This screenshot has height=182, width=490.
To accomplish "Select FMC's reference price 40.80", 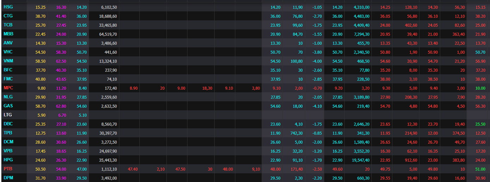I will (x=40, y=79).
